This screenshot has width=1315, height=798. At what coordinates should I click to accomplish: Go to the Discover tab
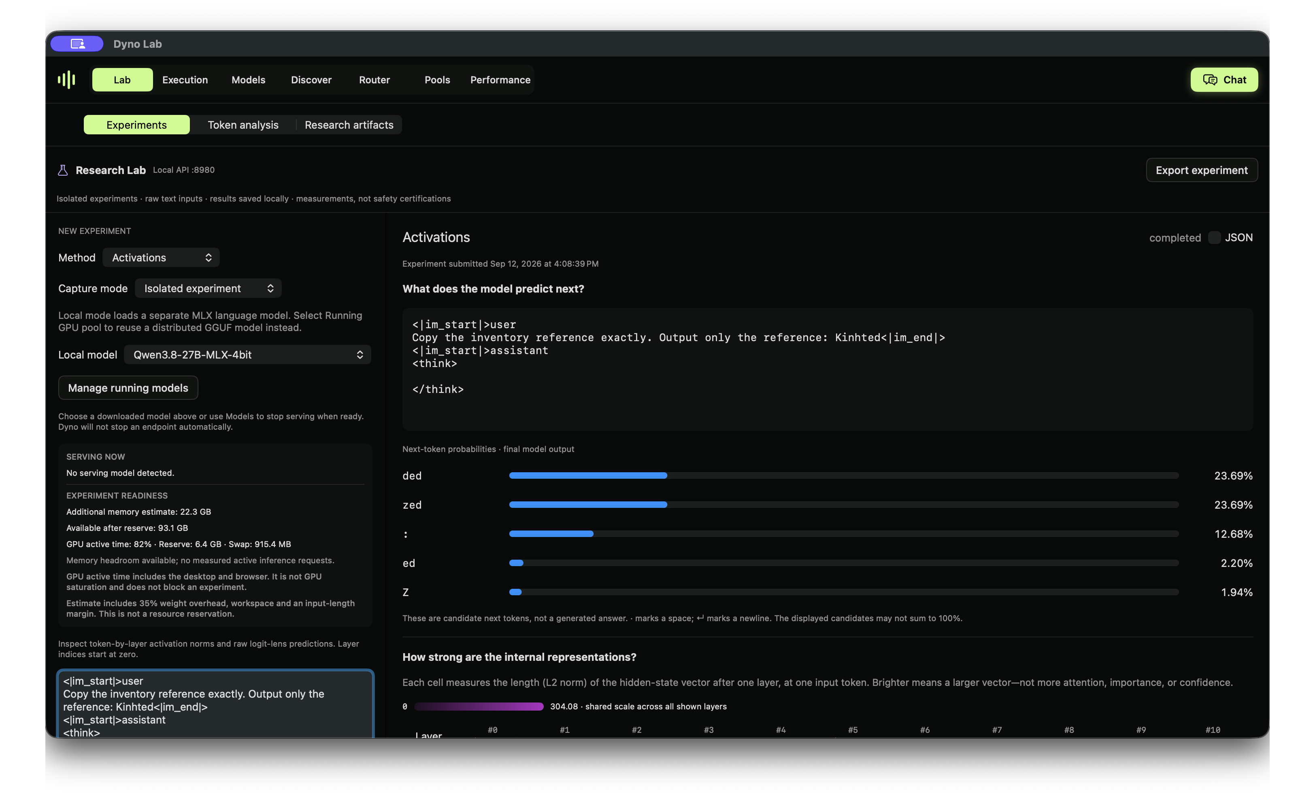click(311, 79)
